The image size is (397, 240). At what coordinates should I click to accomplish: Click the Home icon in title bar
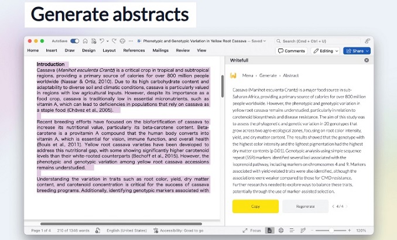point(85,42)
